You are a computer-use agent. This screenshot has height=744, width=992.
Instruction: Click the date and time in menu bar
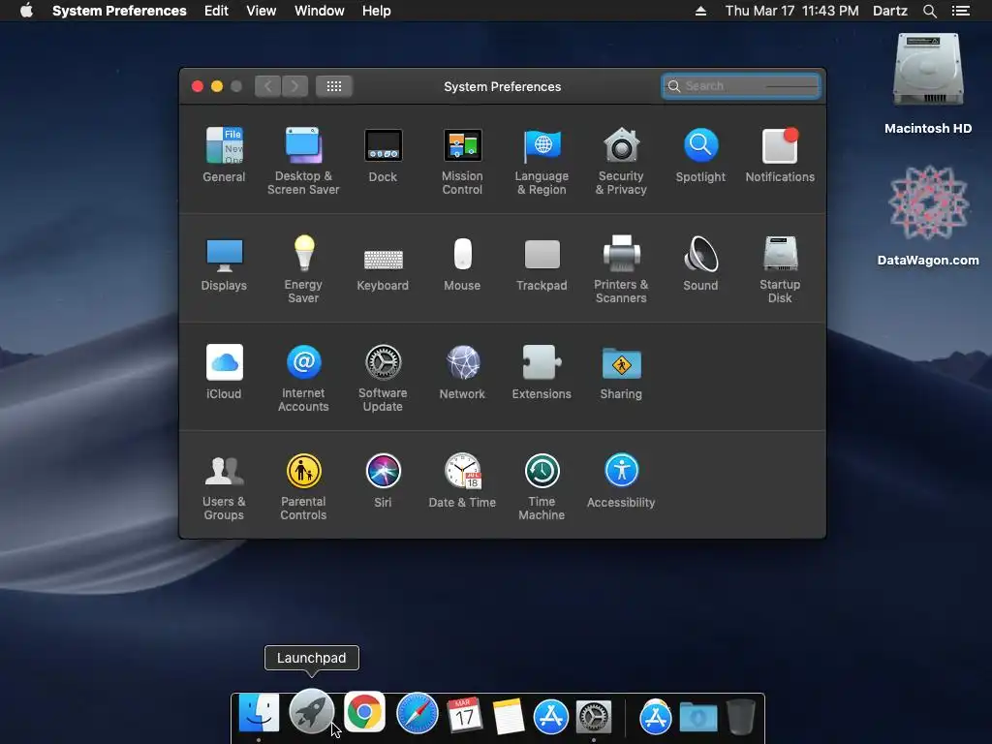coord(792,11)
